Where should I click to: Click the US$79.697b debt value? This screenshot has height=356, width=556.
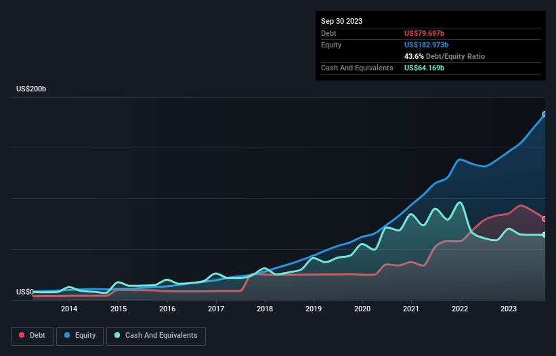pyautogui.click(x=424, y=33)
